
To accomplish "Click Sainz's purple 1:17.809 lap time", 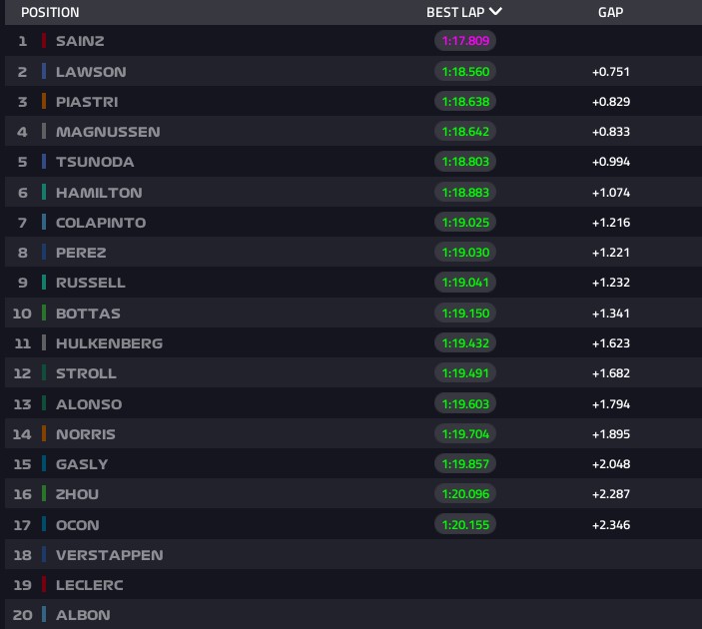I will click(465, 41).
